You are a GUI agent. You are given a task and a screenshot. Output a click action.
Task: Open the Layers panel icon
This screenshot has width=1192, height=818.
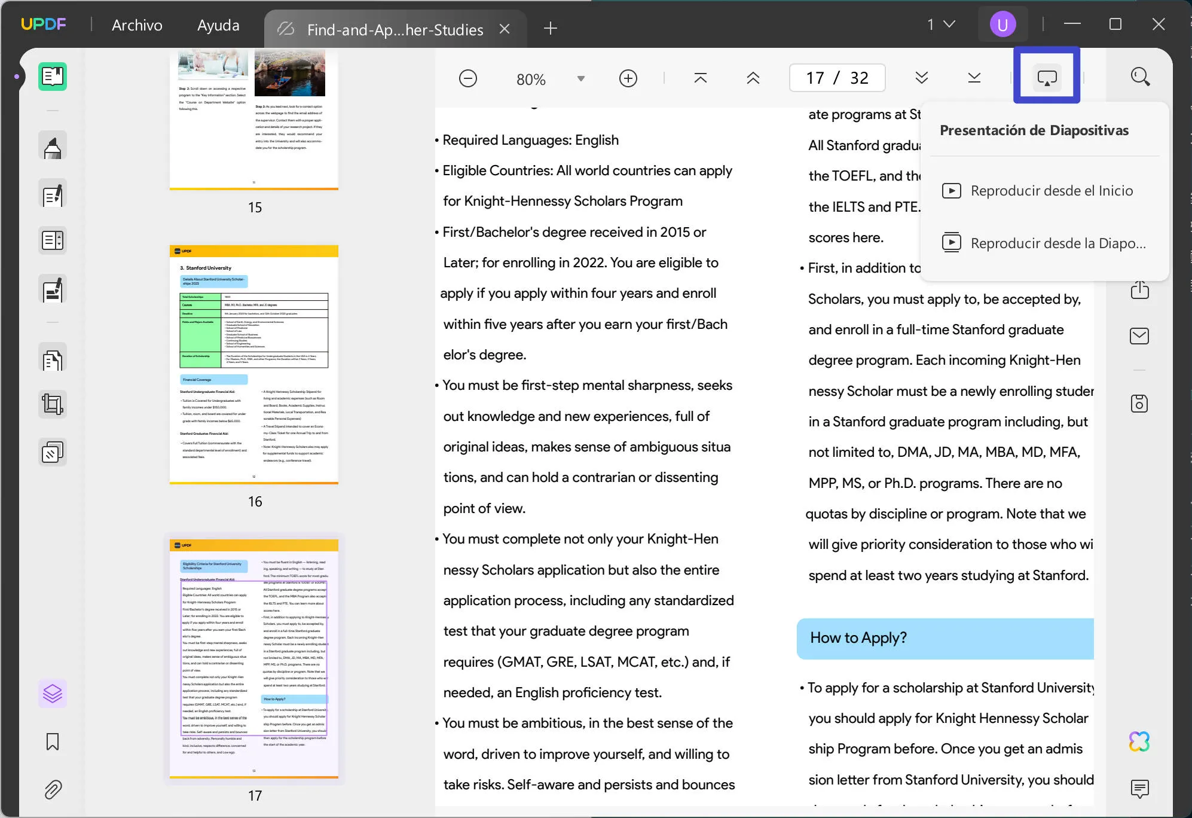[x=53, y=694]
